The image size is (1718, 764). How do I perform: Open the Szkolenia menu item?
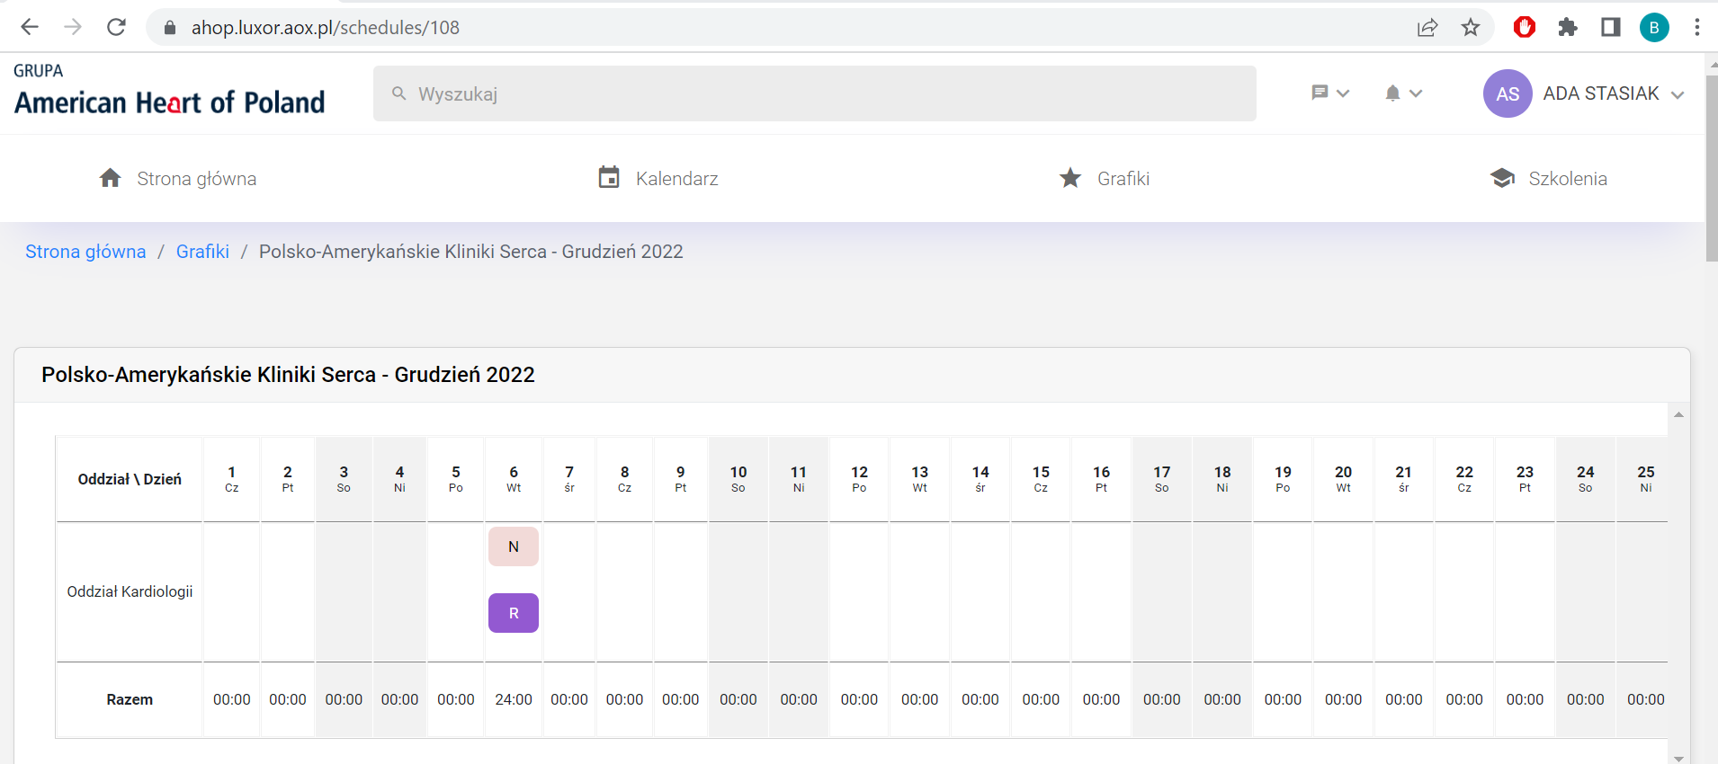click(x=1548, y=178)
